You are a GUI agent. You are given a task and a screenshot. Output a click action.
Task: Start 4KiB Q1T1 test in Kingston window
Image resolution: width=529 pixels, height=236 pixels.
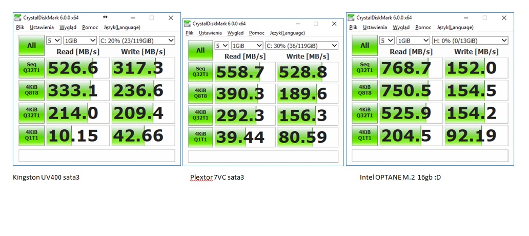[31, 135]
